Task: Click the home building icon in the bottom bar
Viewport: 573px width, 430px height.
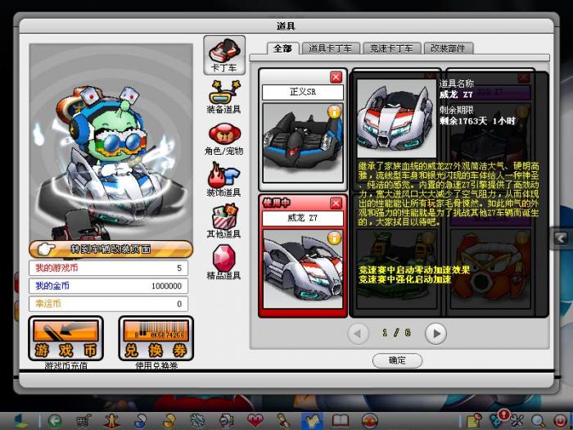Action: coord(21,421)
